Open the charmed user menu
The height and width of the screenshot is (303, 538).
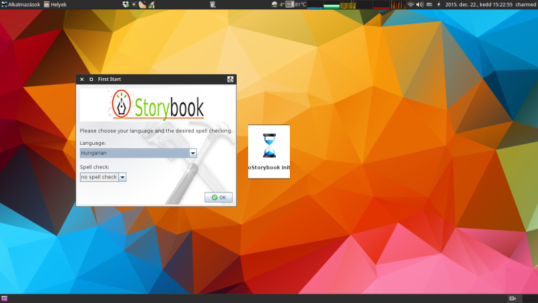(526, 5)
